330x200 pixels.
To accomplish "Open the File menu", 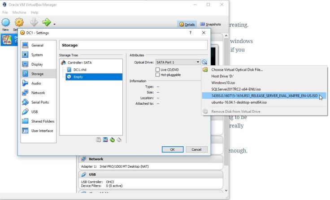I will [x=5, y=13].
